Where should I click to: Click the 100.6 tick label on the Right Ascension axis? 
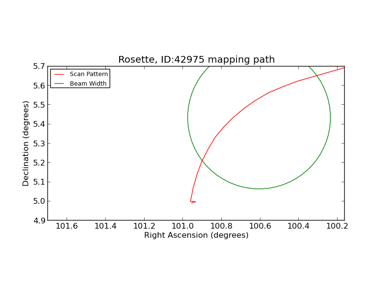click(260, 226)
